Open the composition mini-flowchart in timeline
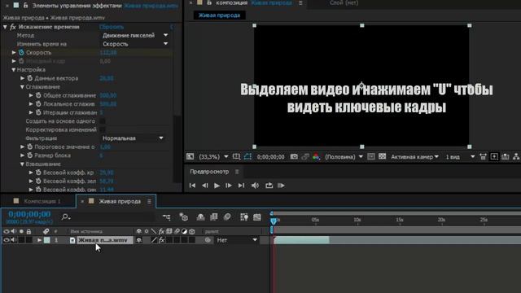The height and width of the screenshot is (293, 521). pos(166,217)
